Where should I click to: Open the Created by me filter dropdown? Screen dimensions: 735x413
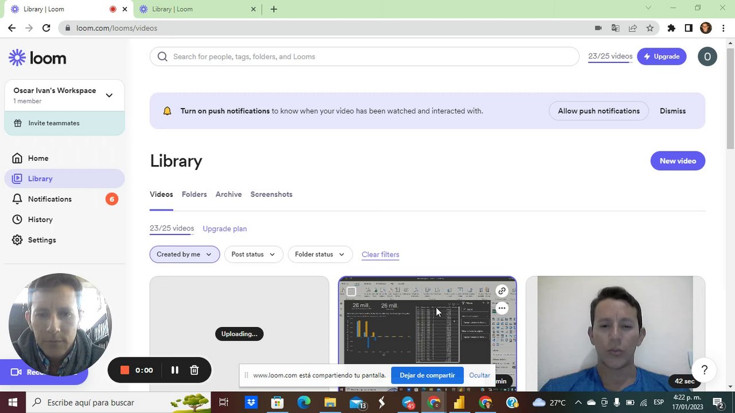coord(185,254)
